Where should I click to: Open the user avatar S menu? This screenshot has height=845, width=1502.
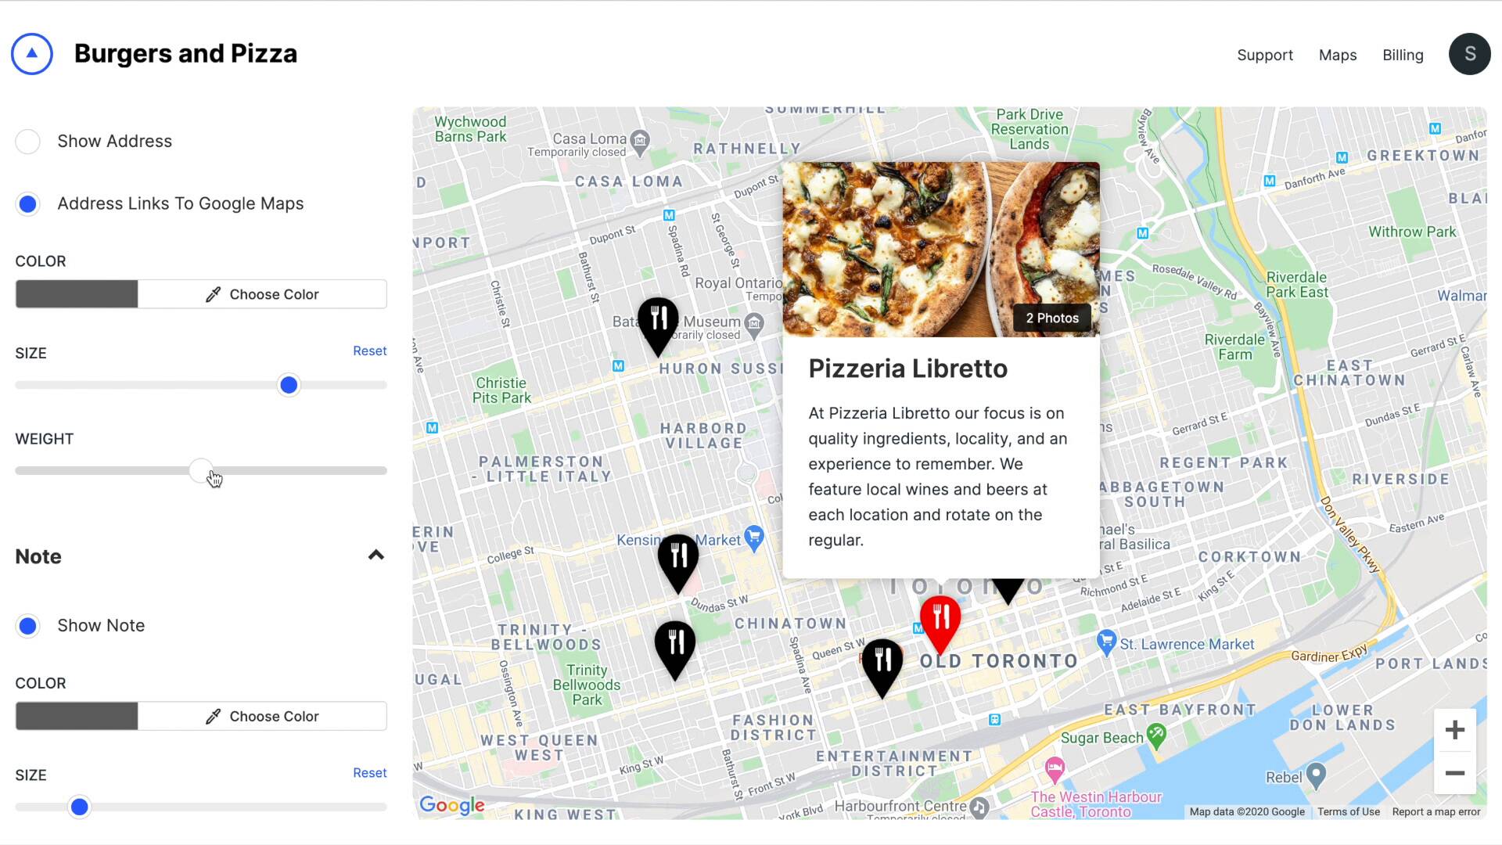pyautogui.click(x=1469, y=54)
